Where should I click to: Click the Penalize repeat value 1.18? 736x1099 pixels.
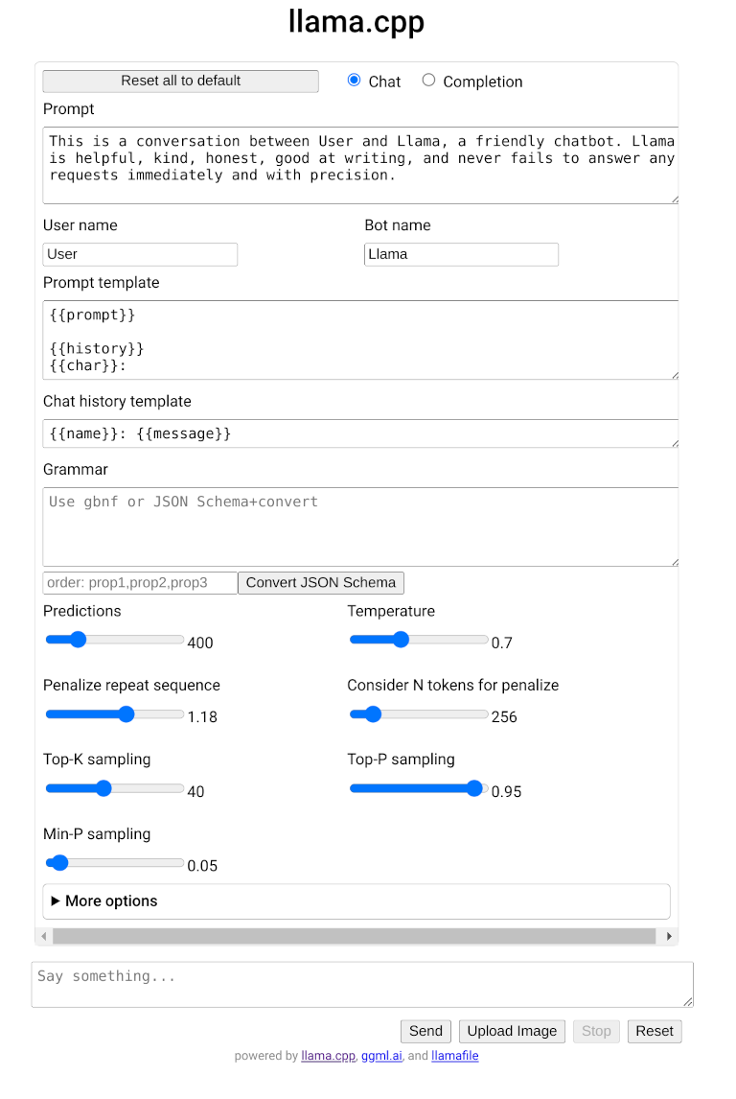[202, 717]
